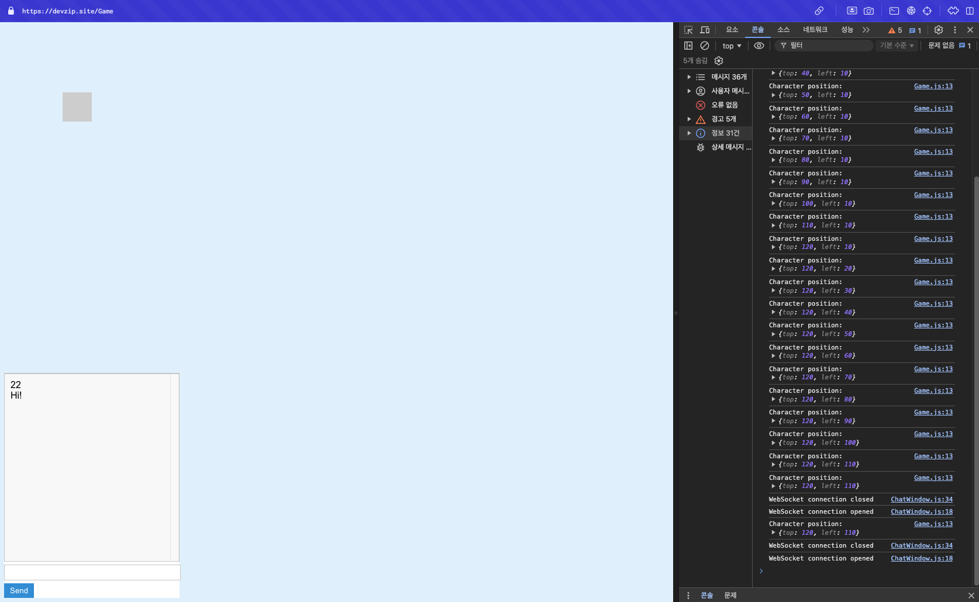Expand the 경고 5개 warnings group
Screen dimensions: 979x602
(689, 119)
